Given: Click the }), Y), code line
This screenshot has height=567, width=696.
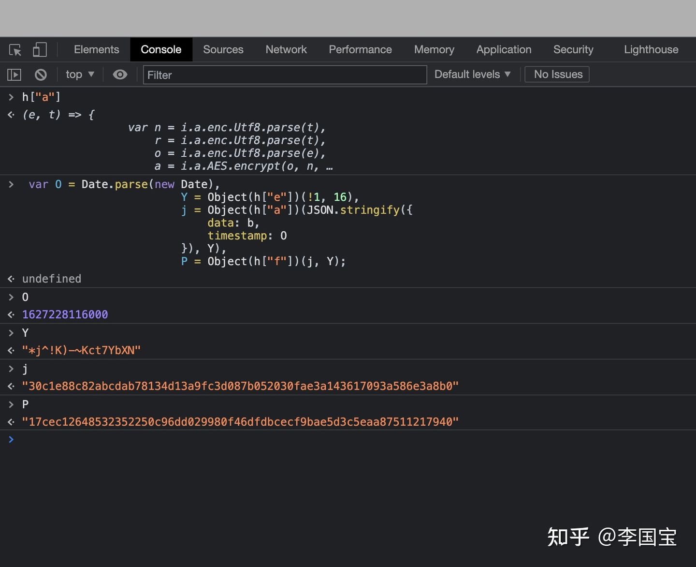Looking at the screenshot, I should 203,249.
